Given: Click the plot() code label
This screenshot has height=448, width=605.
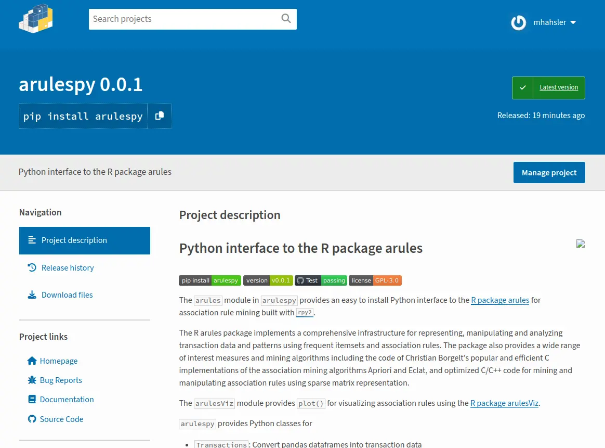Looking at the screenshot, I should [311, 404].
